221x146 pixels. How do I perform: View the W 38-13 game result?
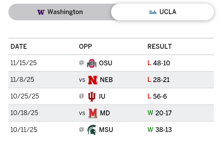click(160, 130)
